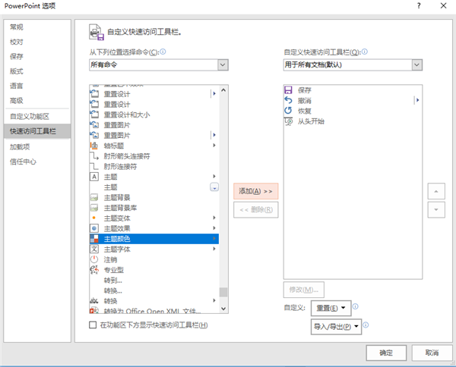Viewport: 456px width, 367px height.
Task: Click the 从头开始 slideshow icon
Action: coord(289,121)
